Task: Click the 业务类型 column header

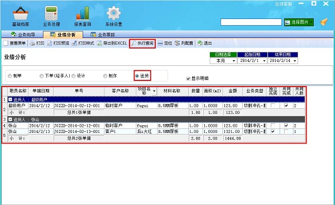Action: [255, 91]
